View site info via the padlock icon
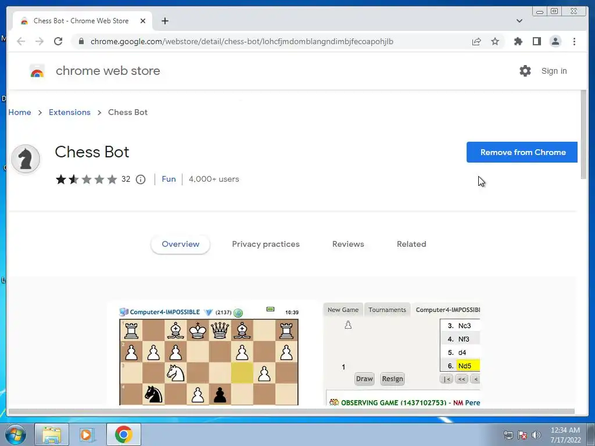This screenshot has width=595, height=446. click(x=81, y=41)
